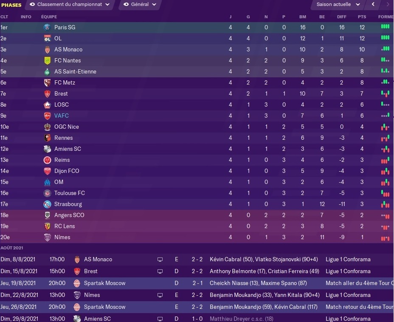This screenshot has width=394, height=322.
Task: Click the Strasbourg club crest
Action: coord(47,204)
